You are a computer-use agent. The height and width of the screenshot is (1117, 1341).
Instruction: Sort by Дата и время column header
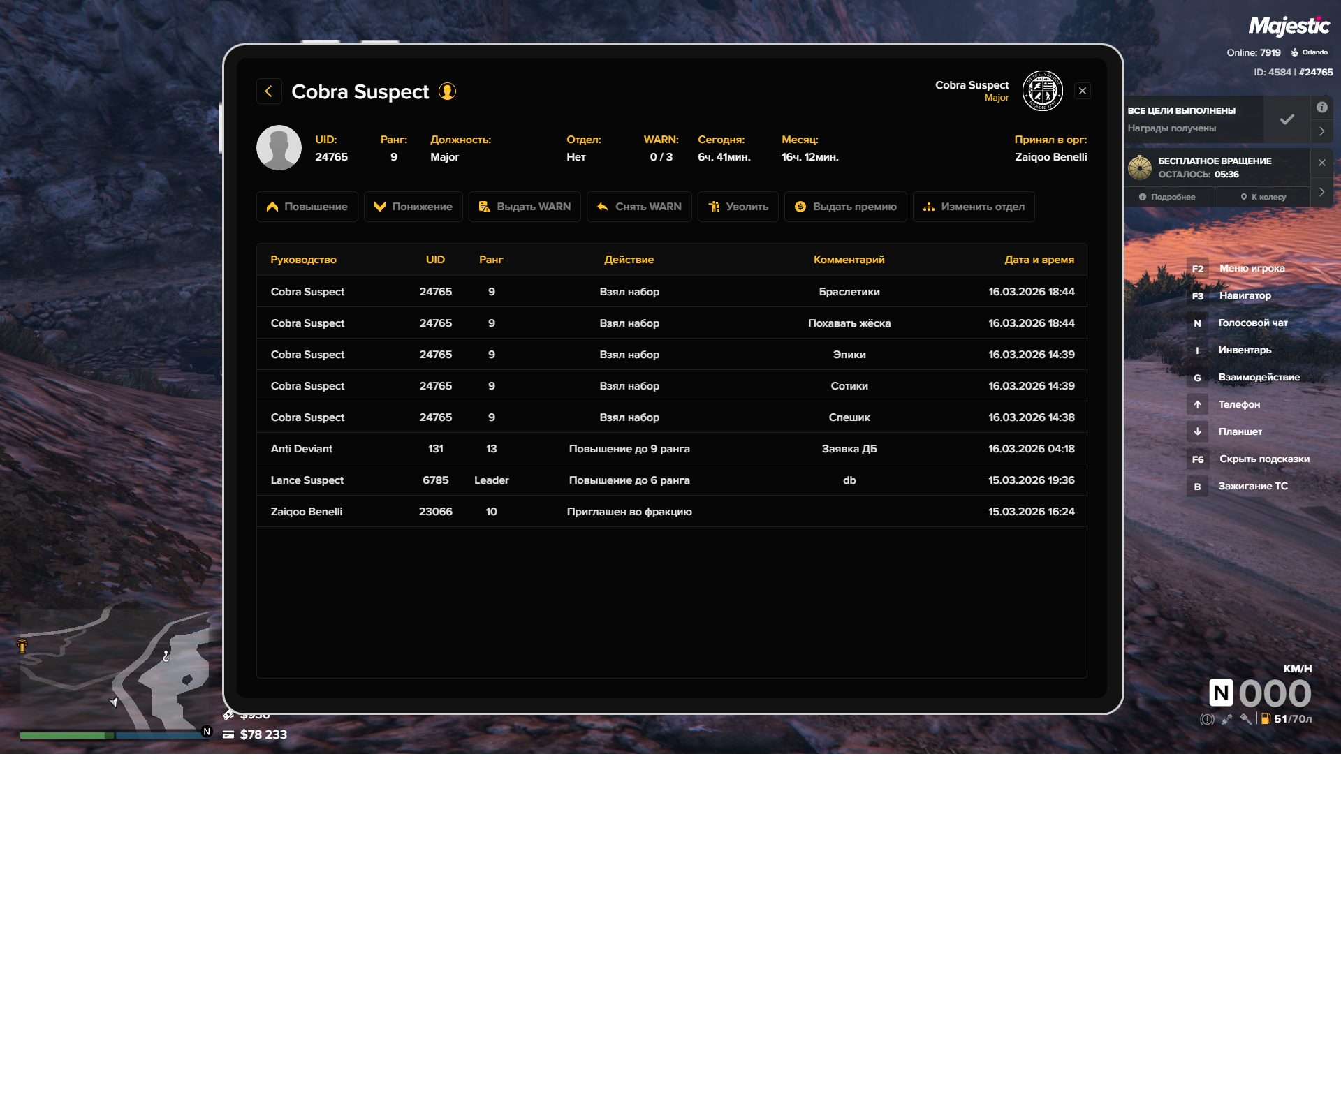(1039, 260)
